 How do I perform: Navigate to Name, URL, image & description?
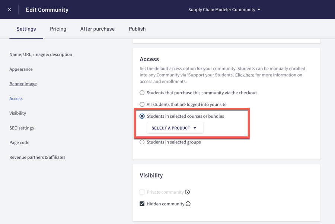click(x=41, y=54)
